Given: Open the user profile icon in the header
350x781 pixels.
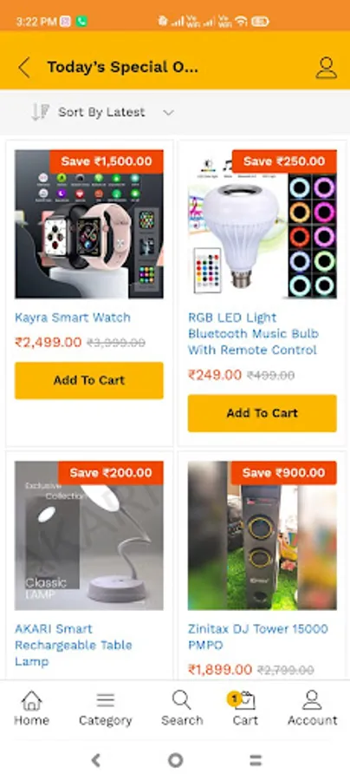Looking at the screenshot, I should coord(326,68).
